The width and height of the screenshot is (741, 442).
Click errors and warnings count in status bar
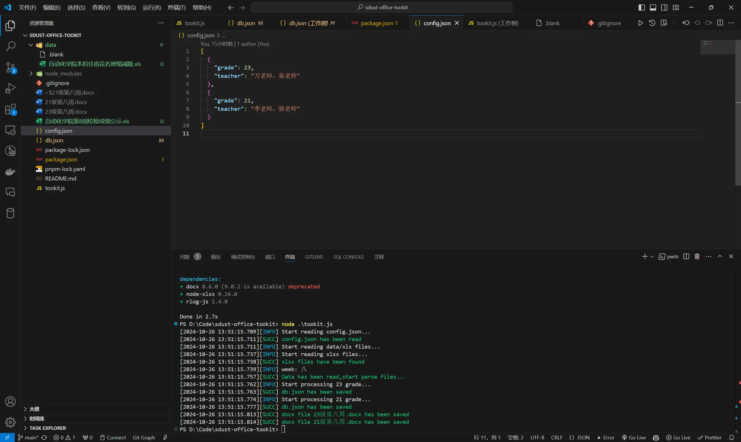point(64,438)
